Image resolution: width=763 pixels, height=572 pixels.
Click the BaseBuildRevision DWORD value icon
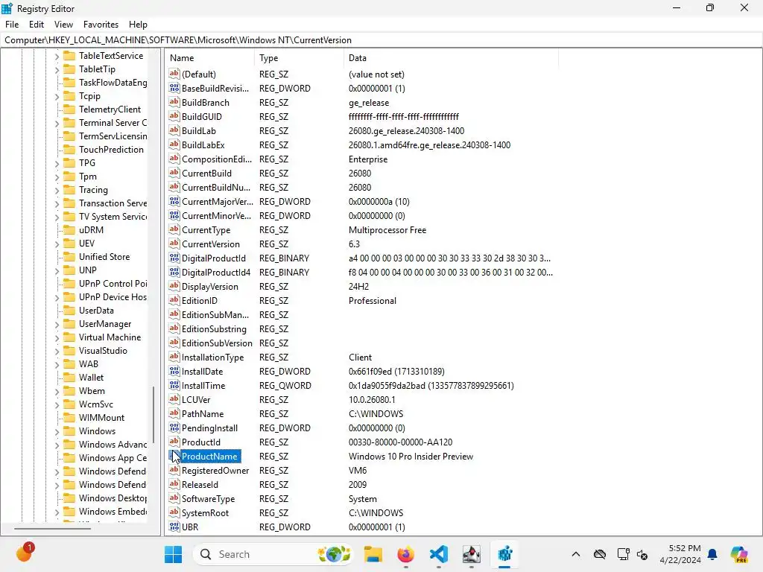click(x=174, y=88)
